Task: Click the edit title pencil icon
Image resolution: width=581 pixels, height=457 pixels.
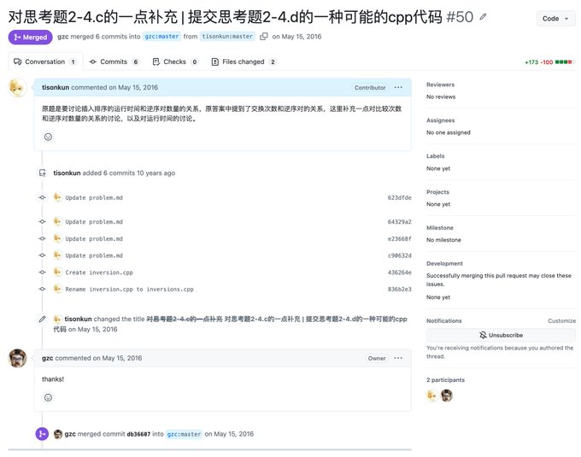Action: pyautogui.click(x=483, y=17)
